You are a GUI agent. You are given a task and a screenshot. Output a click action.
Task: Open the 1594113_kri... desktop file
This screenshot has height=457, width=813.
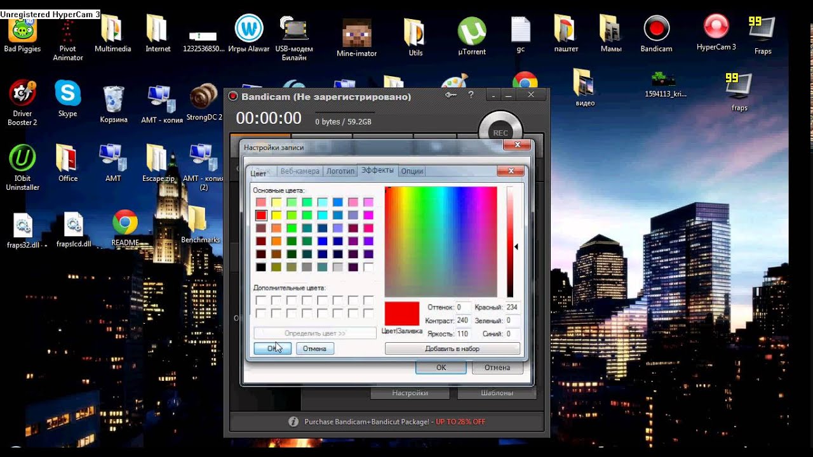(x=665, y=84)
